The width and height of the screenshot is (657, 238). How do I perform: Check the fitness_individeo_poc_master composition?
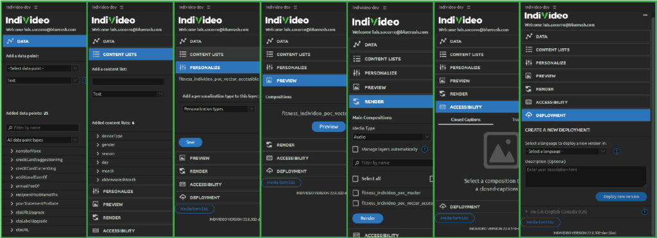355,192
